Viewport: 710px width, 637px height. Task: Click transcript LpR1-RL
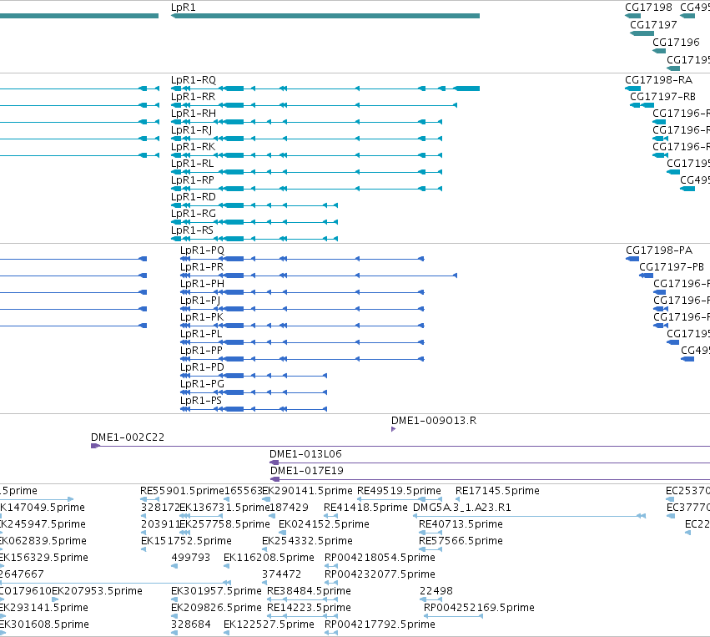[x=192, y=164]
